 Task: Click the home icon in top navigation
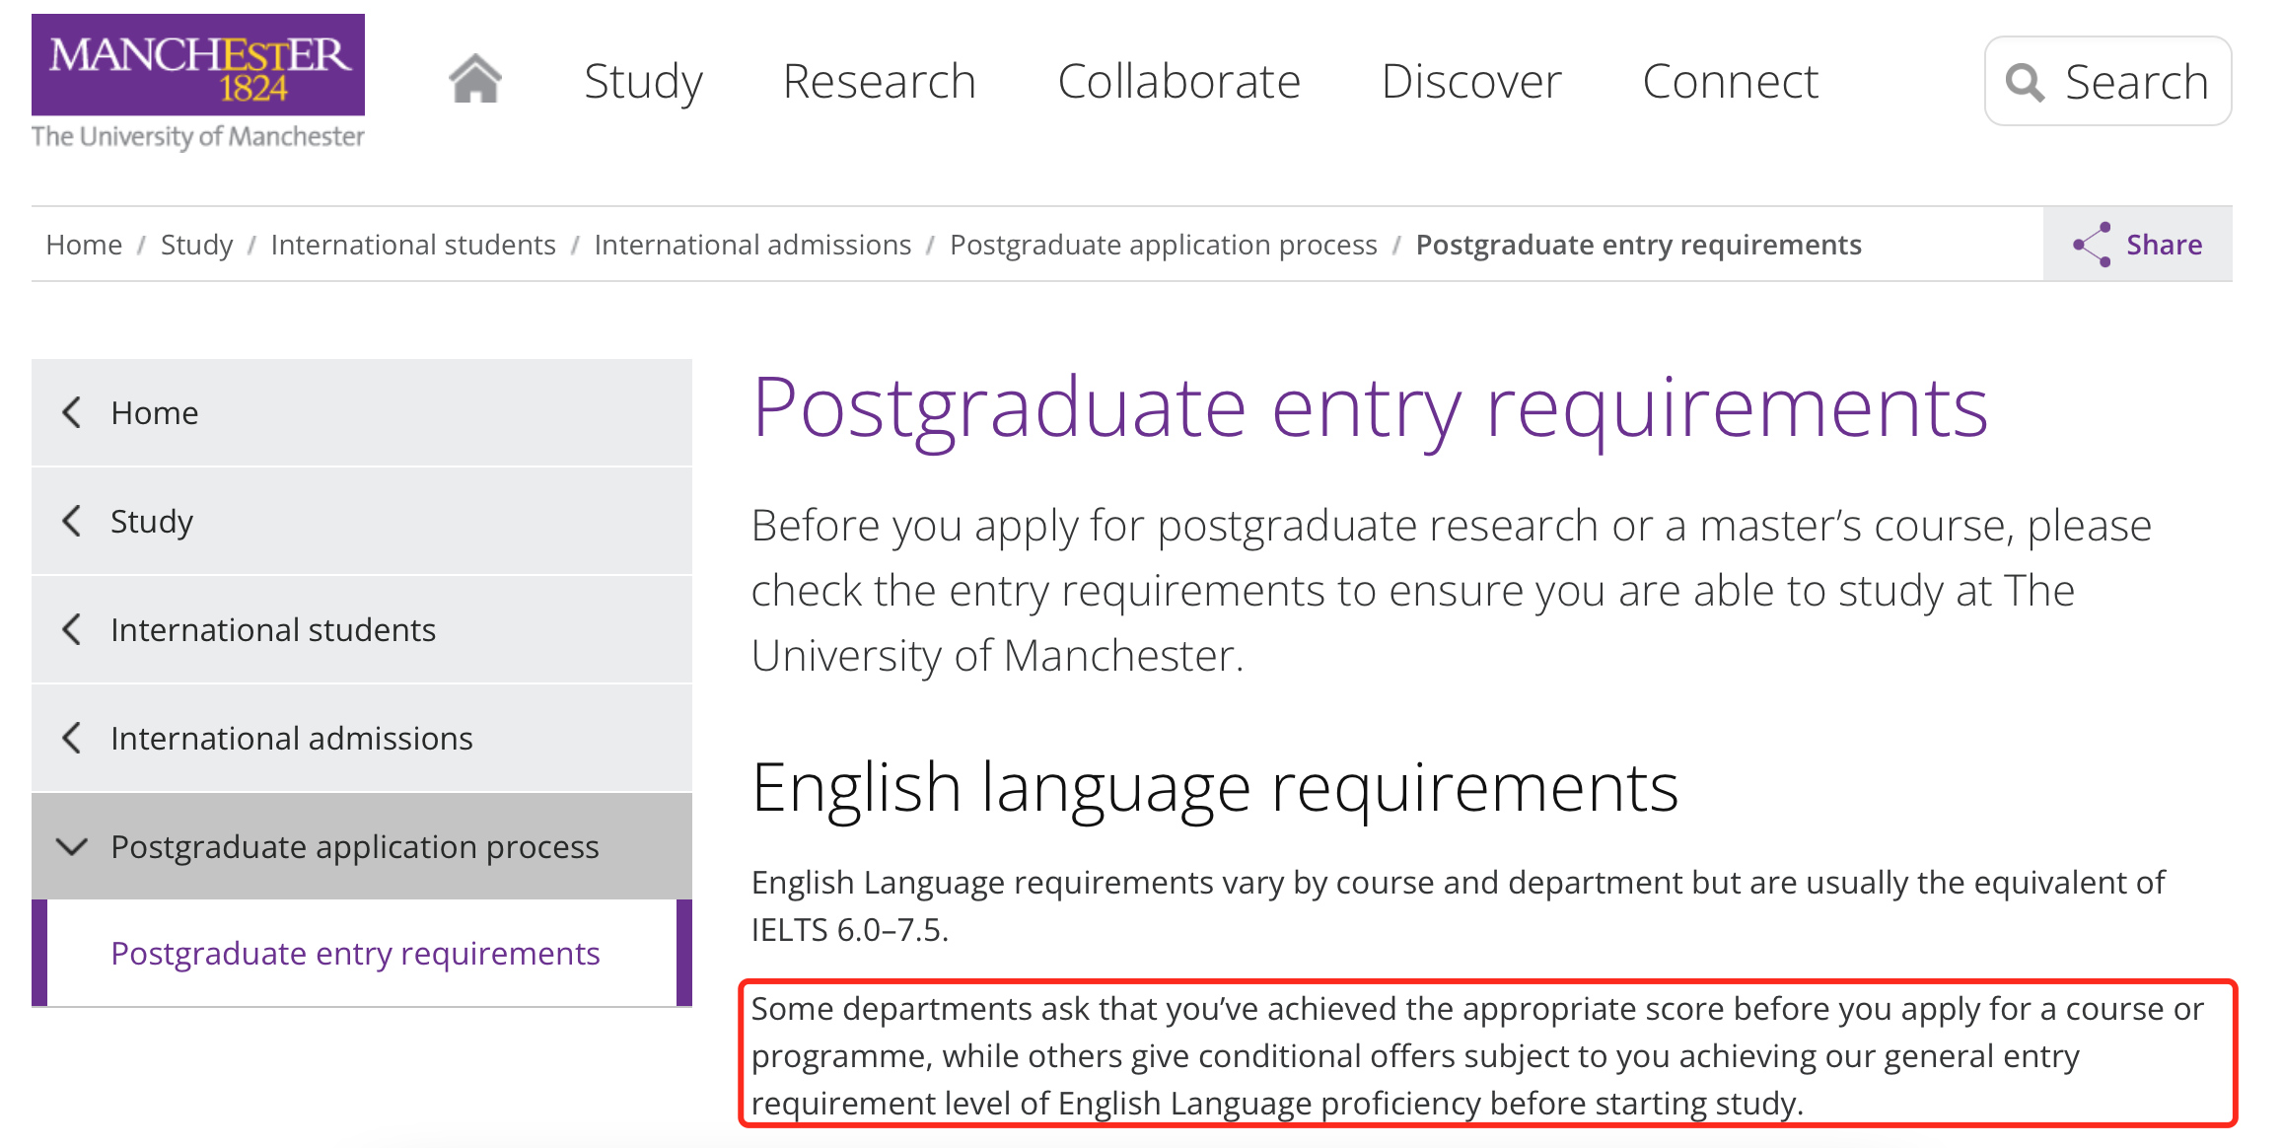point(475,79)
